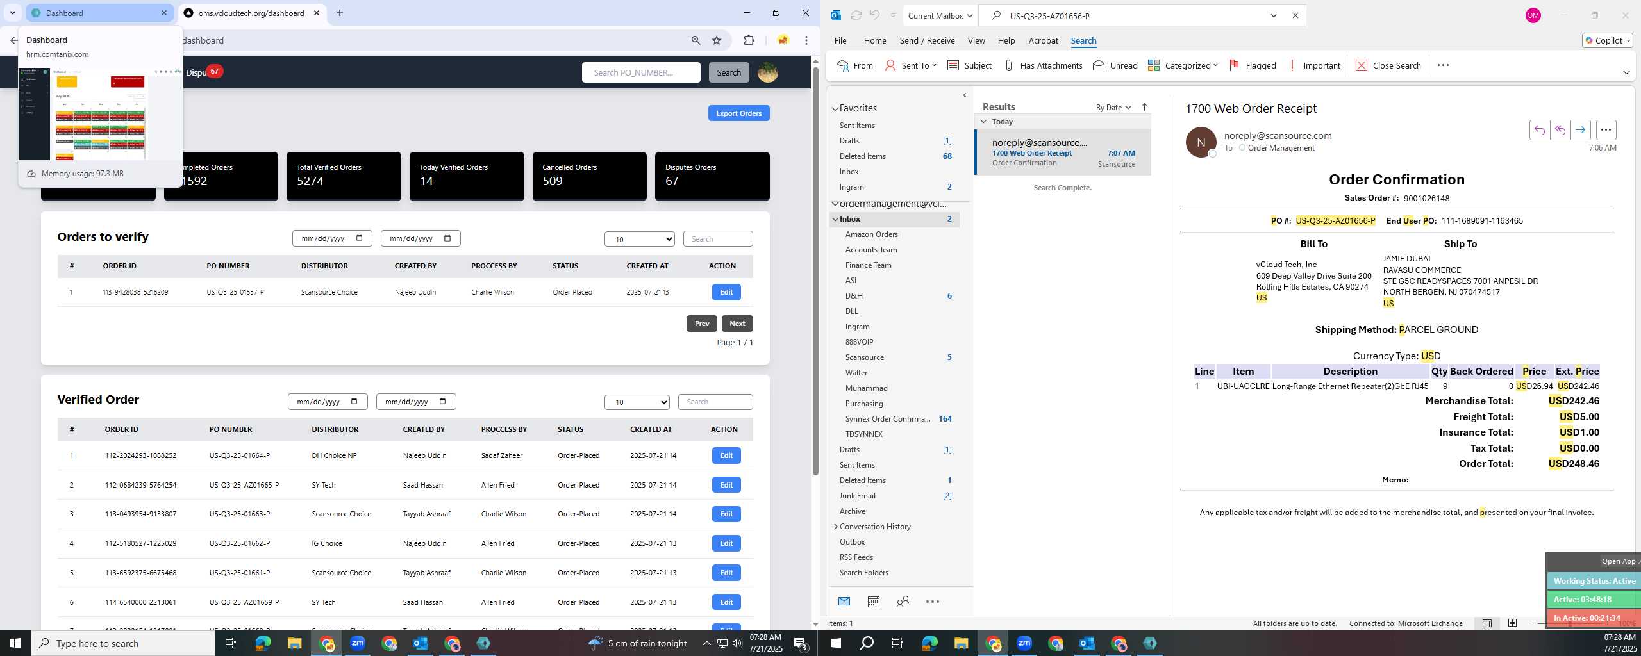The height and width of the screenshot is (656, 1641).
Task: Click Prev in Orders to verify pagination
Action: [x=702, y=324]
